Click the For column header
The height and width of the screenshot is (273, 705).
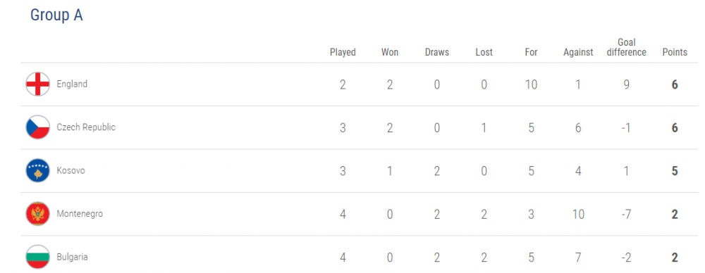531,52
